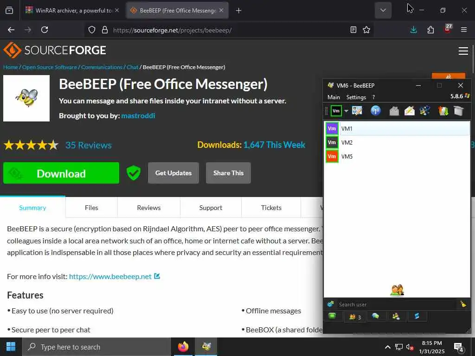Reload the page with refresh button
475x356 pixels.
[45, 30]
